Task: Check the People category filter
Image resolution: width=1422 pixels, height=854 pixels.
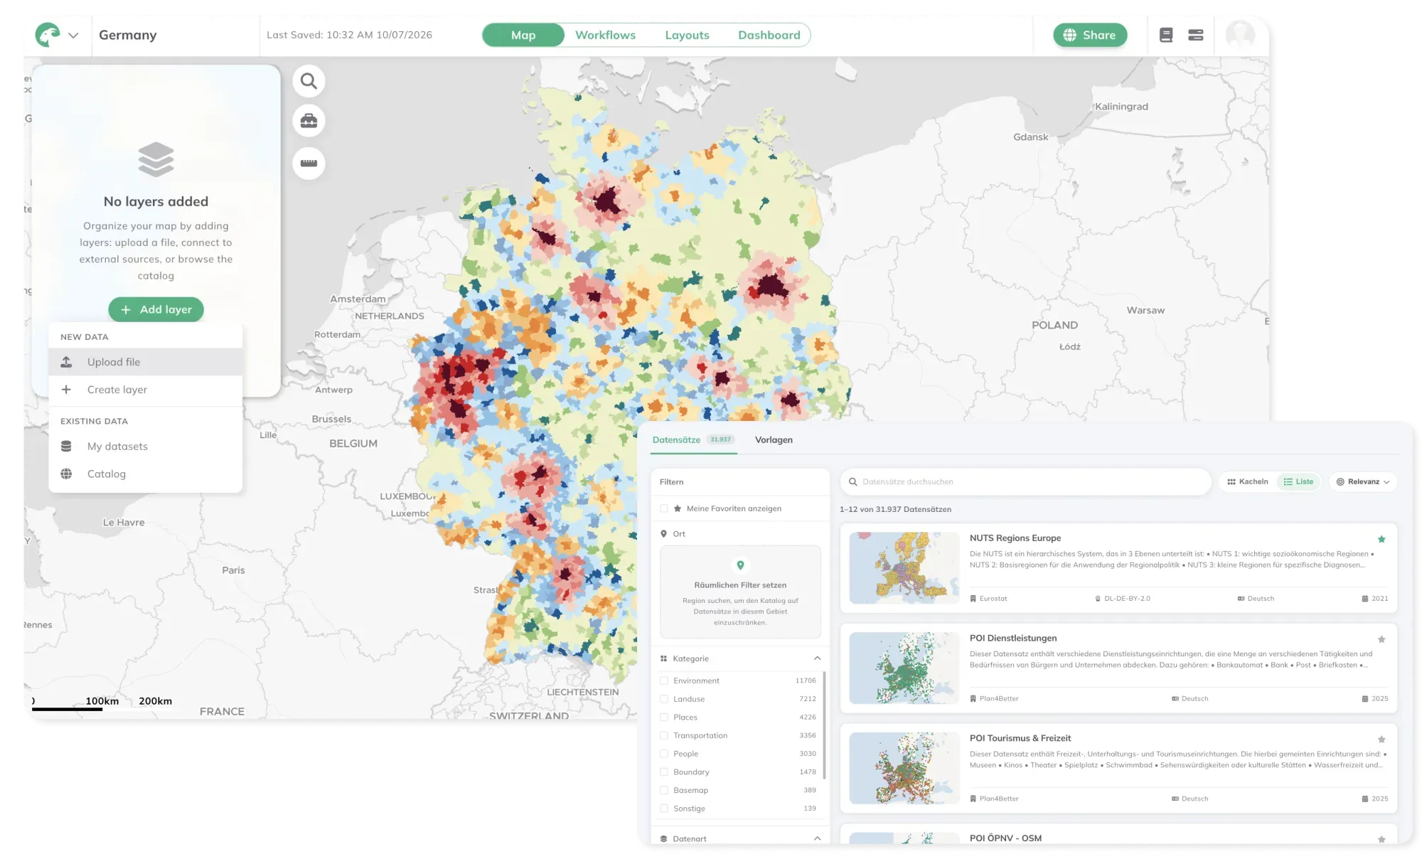Action: [664, 754]
